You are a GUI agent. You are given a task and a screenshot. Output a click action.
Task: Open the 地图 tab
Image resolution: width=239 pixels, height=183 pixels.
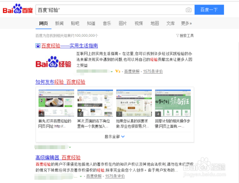coord(154,23)
